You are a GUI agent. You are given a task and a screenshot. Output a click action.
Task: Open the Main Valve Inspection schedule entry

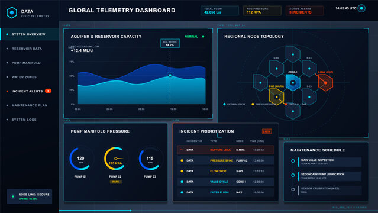tap(329, 162)
